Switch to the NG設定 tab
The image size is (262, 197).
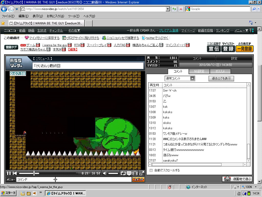click(x=199, y=71)
